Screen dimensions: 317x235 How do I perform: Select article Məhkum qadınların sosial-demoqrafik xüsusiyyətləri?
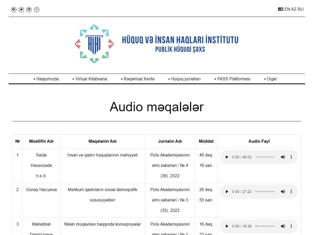(x=102, y=195)
